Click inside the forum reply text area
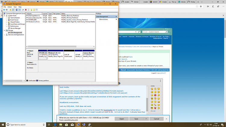The height and width of the screenshot is (127, 226). (x=102, y=100)
